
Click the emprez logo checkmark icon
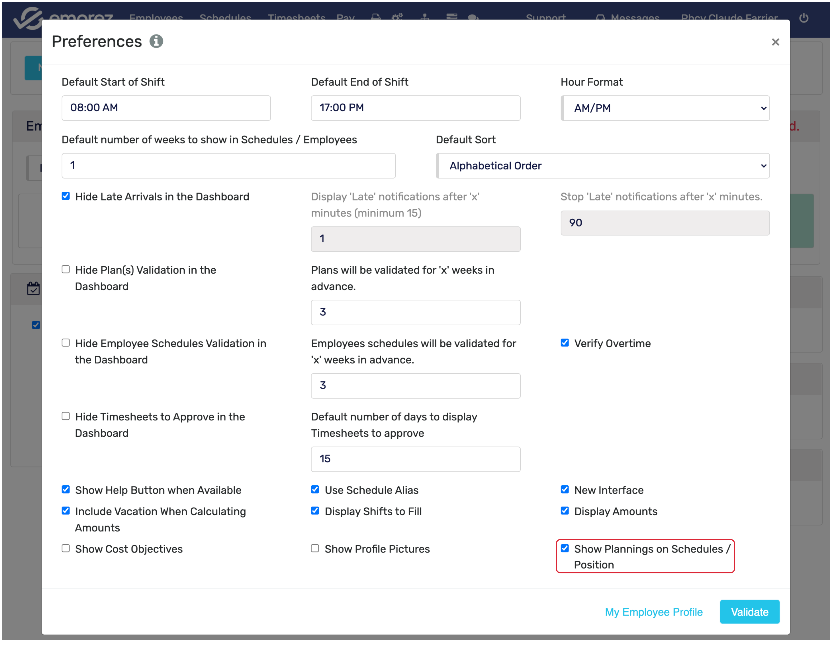[x=28, y=18]
